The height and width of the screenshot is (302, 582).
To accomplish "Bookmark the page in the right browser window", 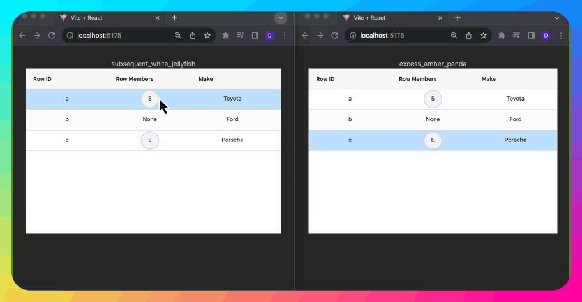I will [483, 36].
